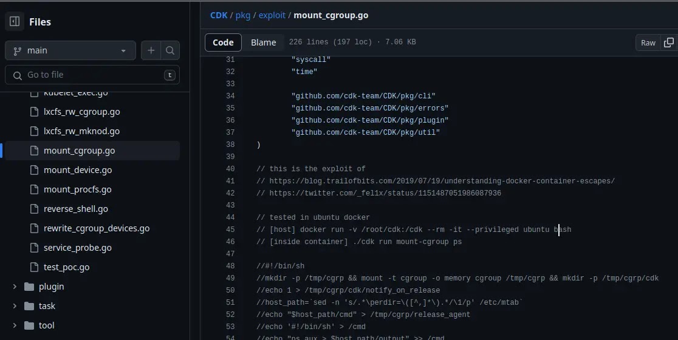678x340 pixels.
Task: Click the "// tested in ubuntu docker" comment
Action: 313,217
